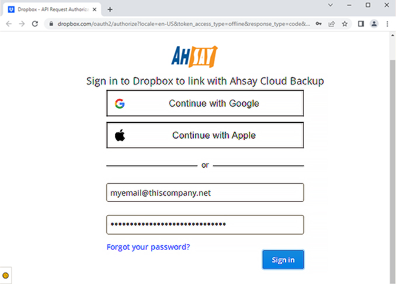Open the Chrome profile avatar
This screenshot has width=396, height=284.
point(374,24)
